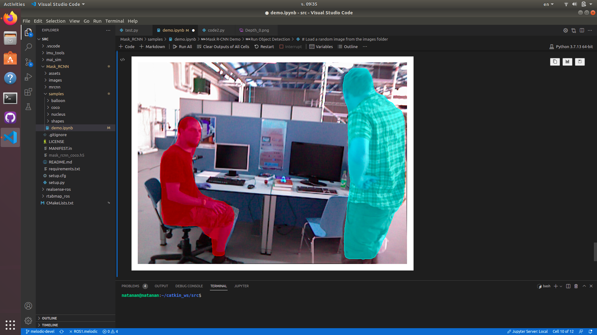Open the Extensions view icon
Viewport: 597px width, 335px height.
(28, 92)
